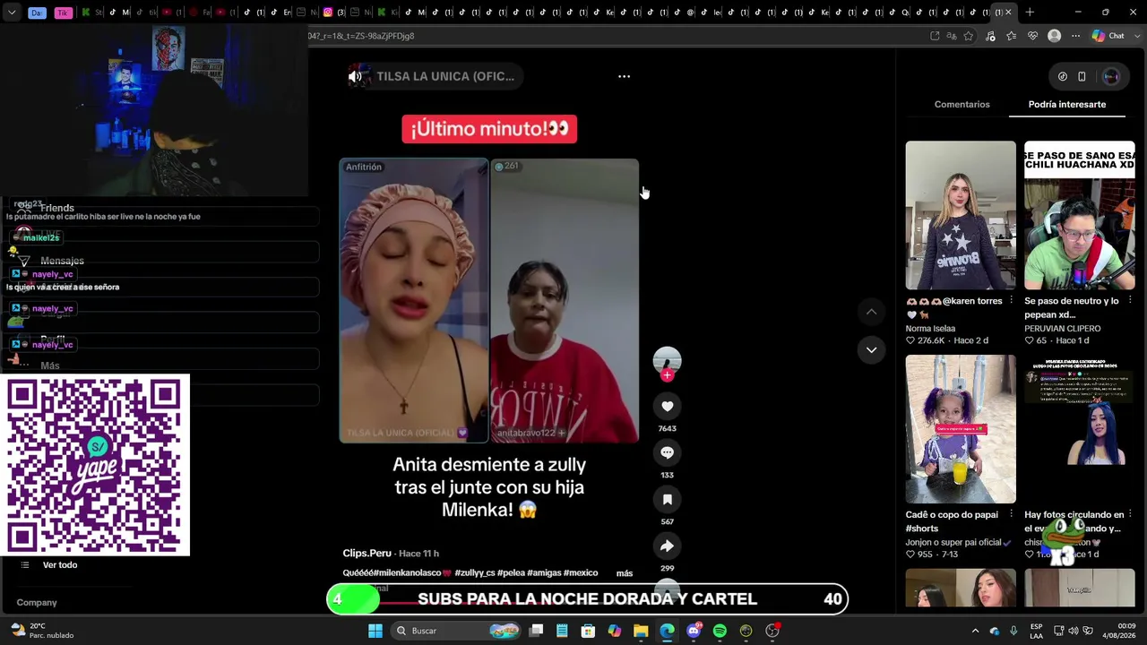Show hidden system tray icons
This screenshot has height=645, width=1147.
(x=975, y=631)
